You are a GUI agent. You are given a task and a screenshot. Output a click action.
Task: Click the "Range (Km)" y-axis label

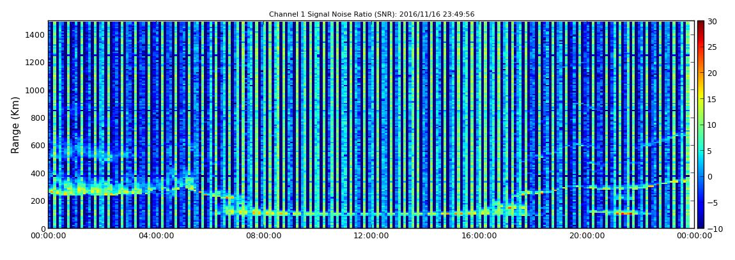tap(15, 125)
